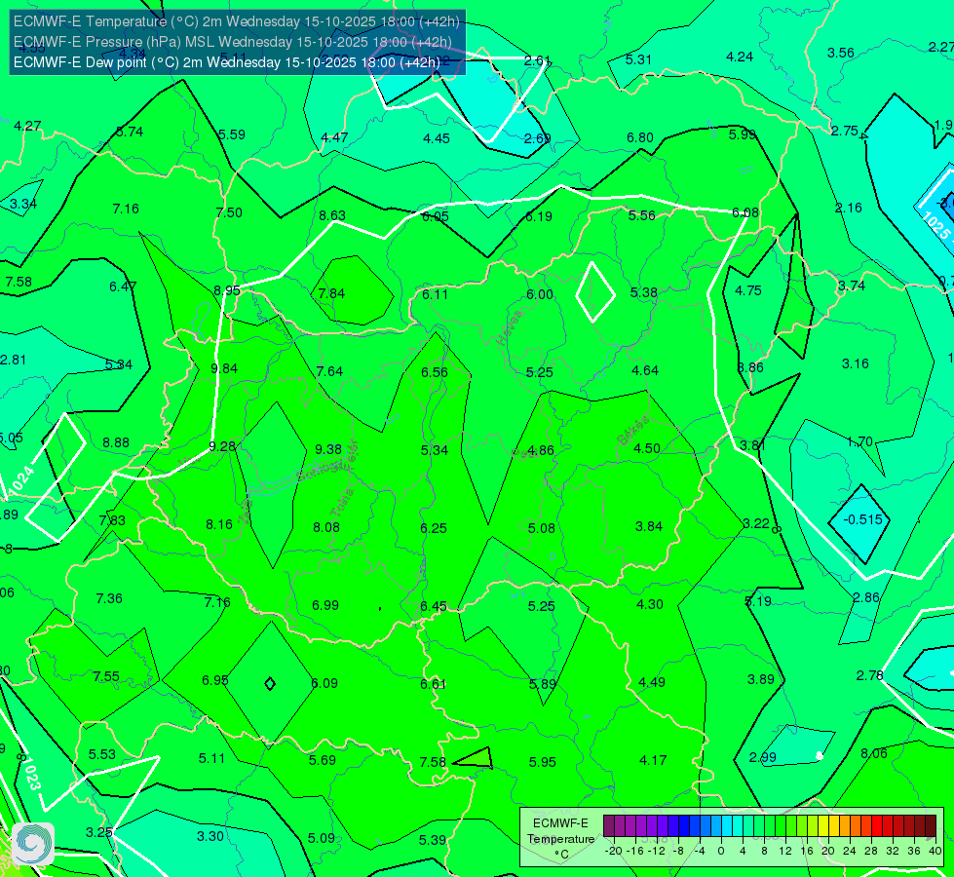Click the 9.28 value on map
954x877 pixels.
[222, 446]
